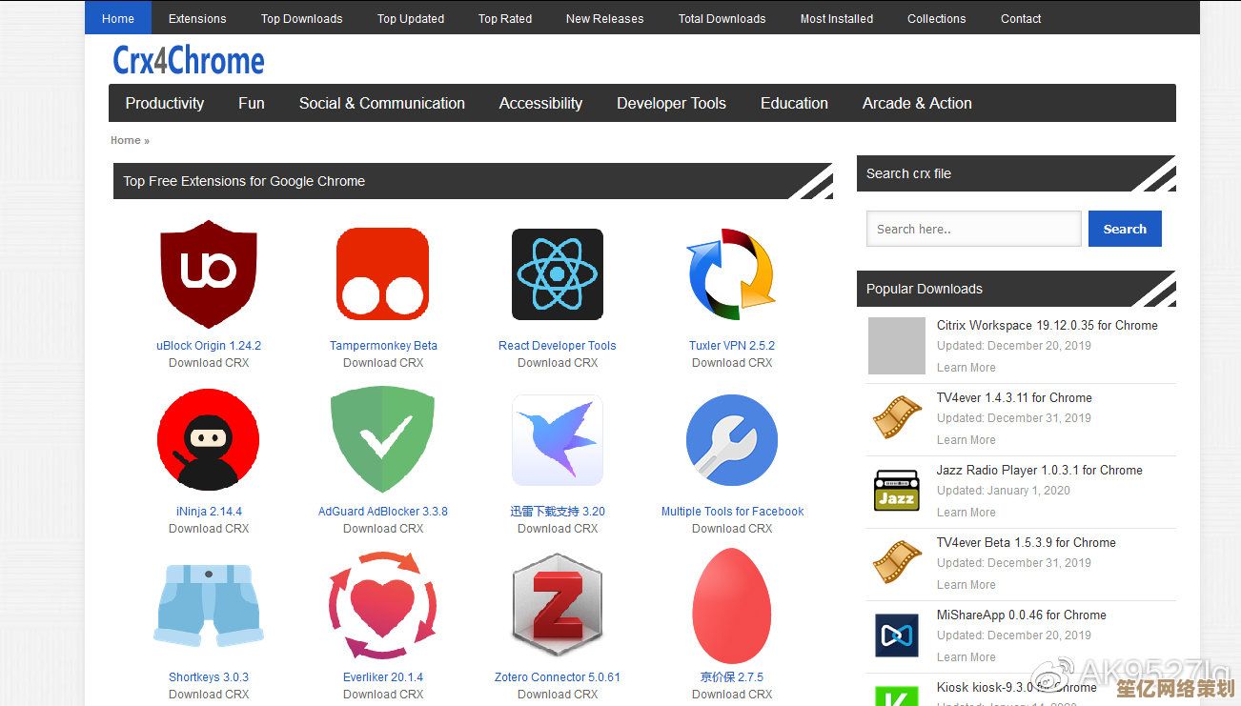Click the TV4ever 1.4.3.11 film icon
This screenshot has height=706, width=1241.
897,418
